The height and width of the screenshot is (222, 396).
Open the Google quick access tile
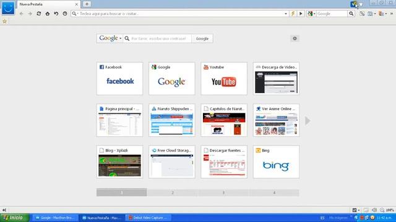tap(172, 78)
